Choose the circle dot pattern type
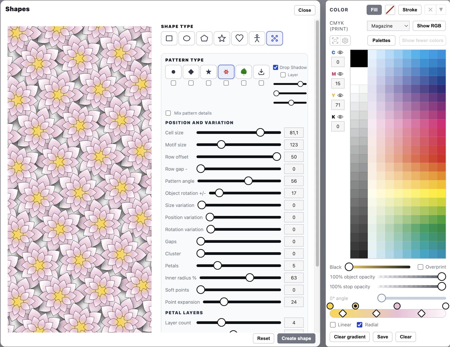Viewport: 450px width, 347px height. tap(174, 72)
